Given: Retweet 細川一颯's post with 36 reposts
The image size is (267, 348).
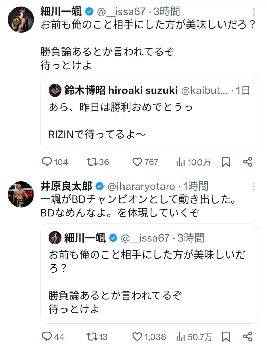Looking at the screenshot, I should pos(92,162).
